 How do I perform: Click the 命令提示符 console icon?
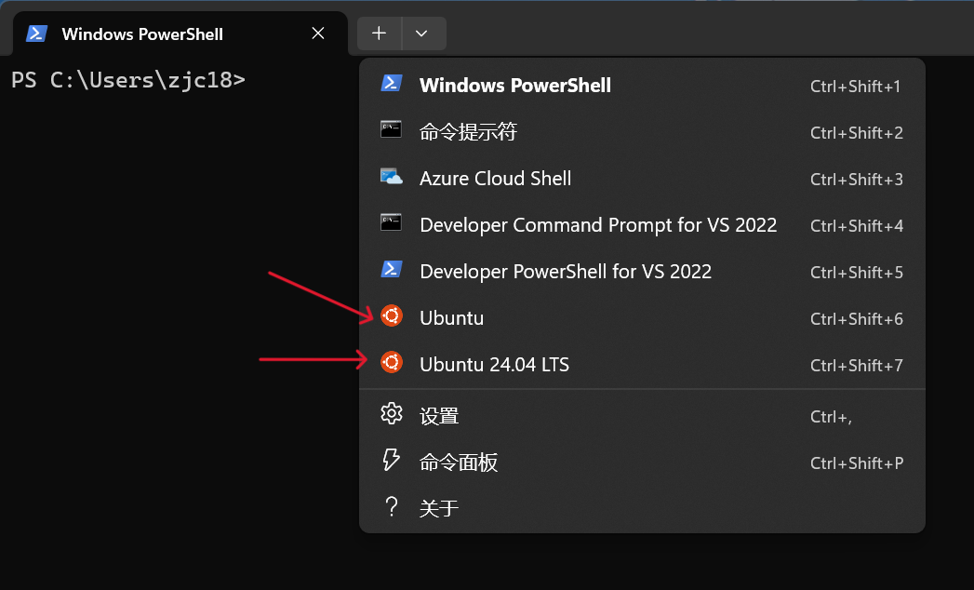[391, 130]
